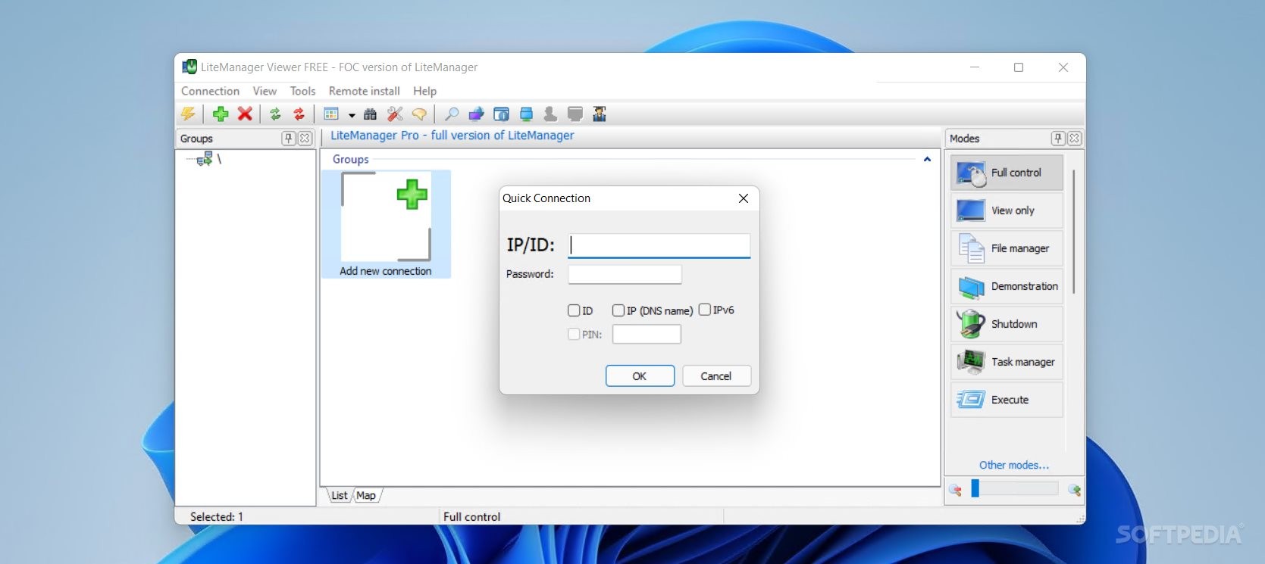
Task: Click the red X delete connection icon
Action: (x=245, y=114)
